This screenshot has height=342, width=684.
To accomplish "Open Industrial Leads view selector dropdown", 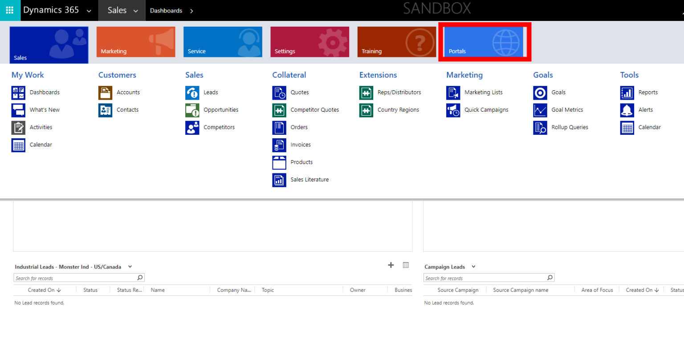I will point(130,267).
